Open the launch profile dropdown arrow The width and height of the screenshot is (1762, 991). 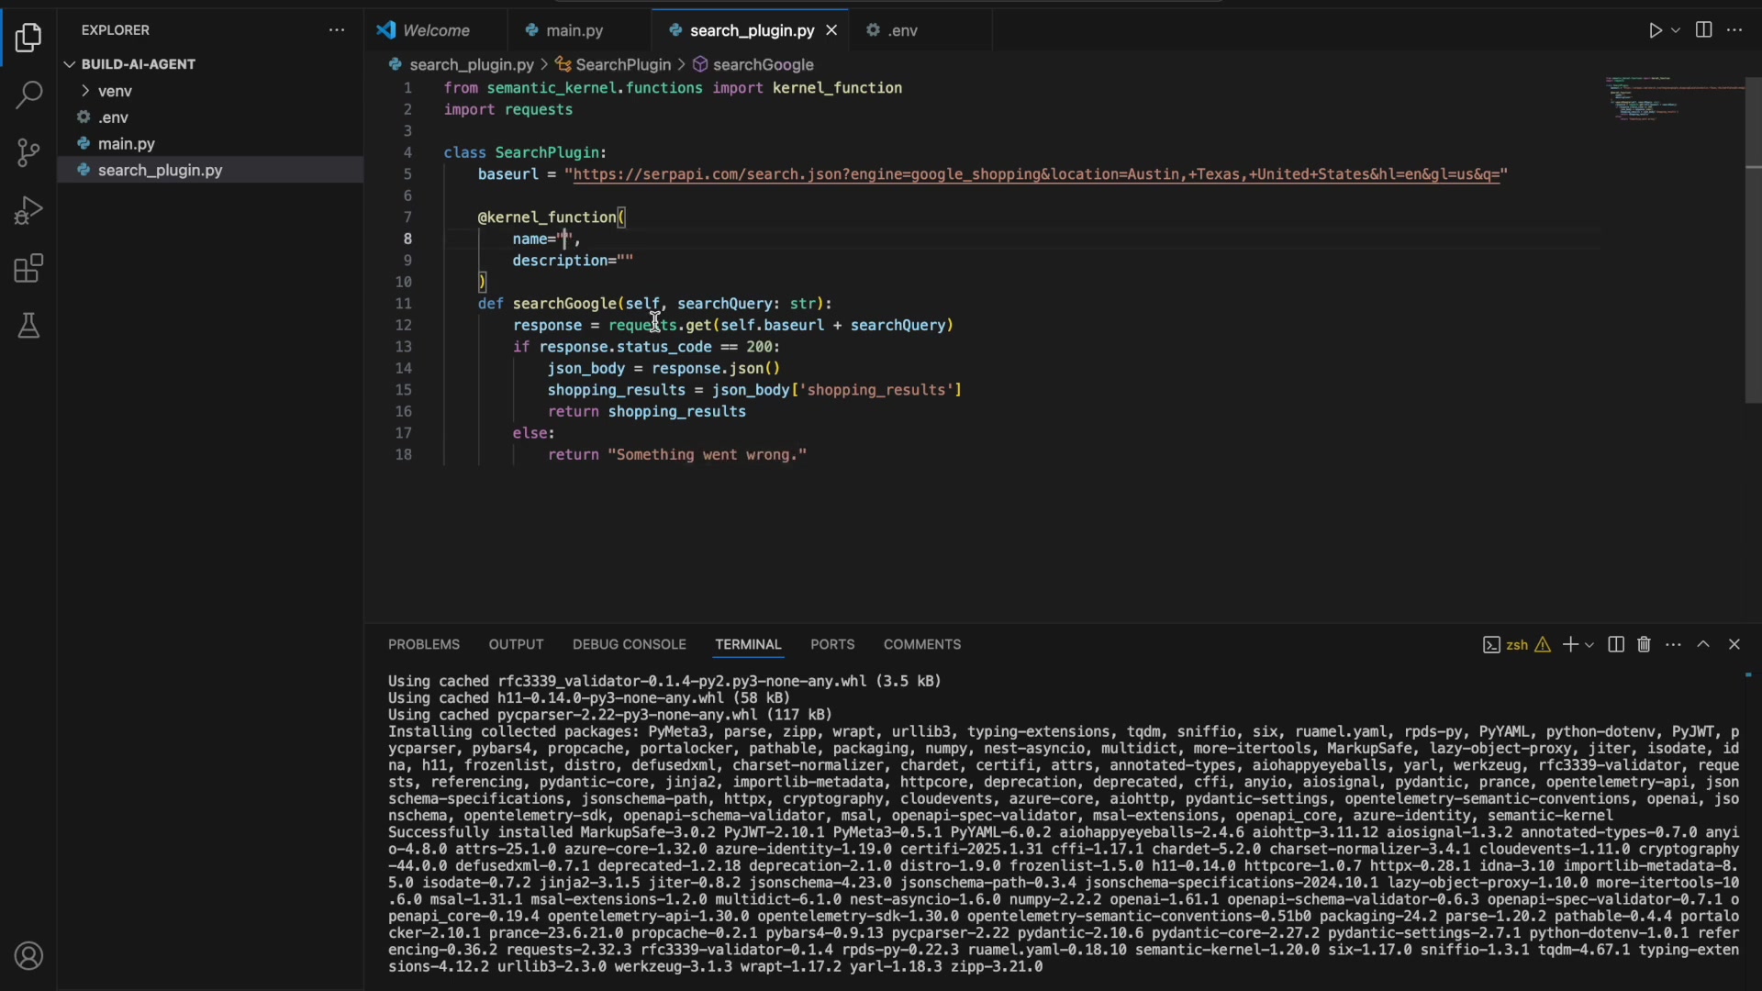[1589, 645]
